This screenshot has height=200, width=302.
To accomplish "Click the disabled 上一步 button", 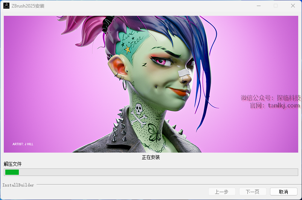I will [222, 192].
